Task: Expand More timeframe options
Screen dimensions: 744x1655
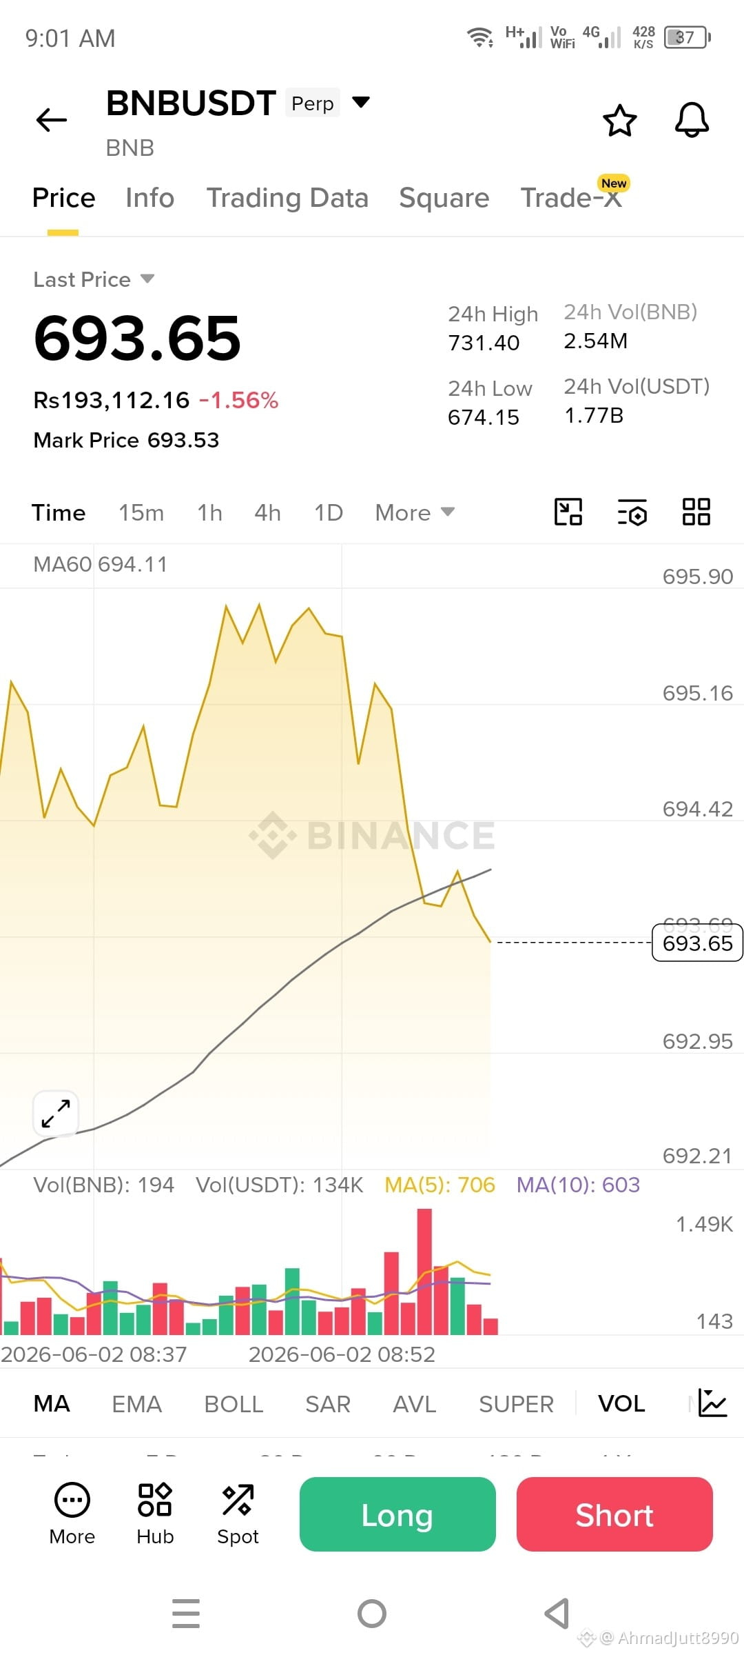Action: pyautogui.click(x=415, y=512)
